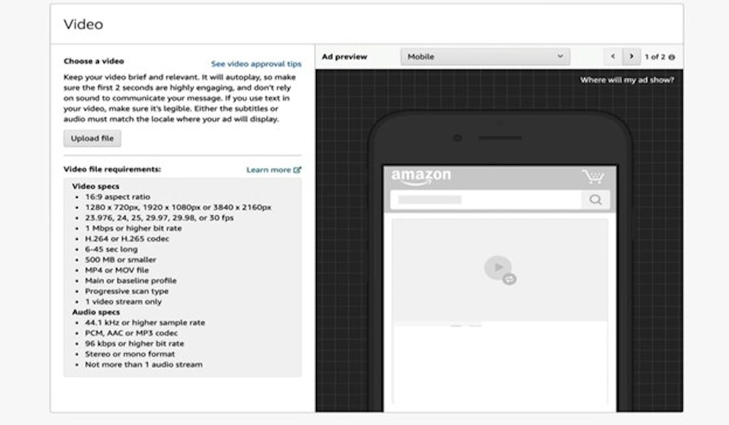The height and width of the screenshot is (425, 729).
Task: Click 'Main or baseline profile' text
Action: (x=131, y=281)
